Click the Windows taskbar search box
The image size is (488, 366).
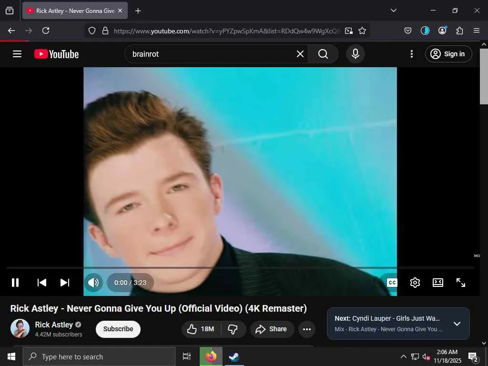(x=99, y=356)
